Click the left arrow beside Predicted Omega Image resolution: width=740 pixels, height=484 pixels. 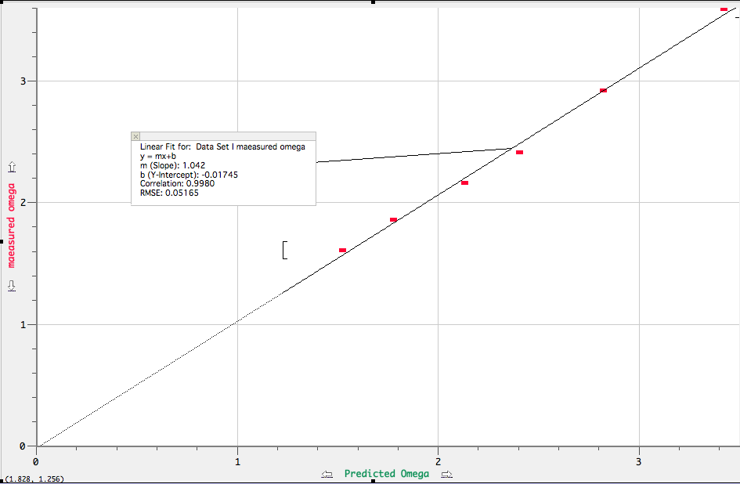[x=327, y=474]
